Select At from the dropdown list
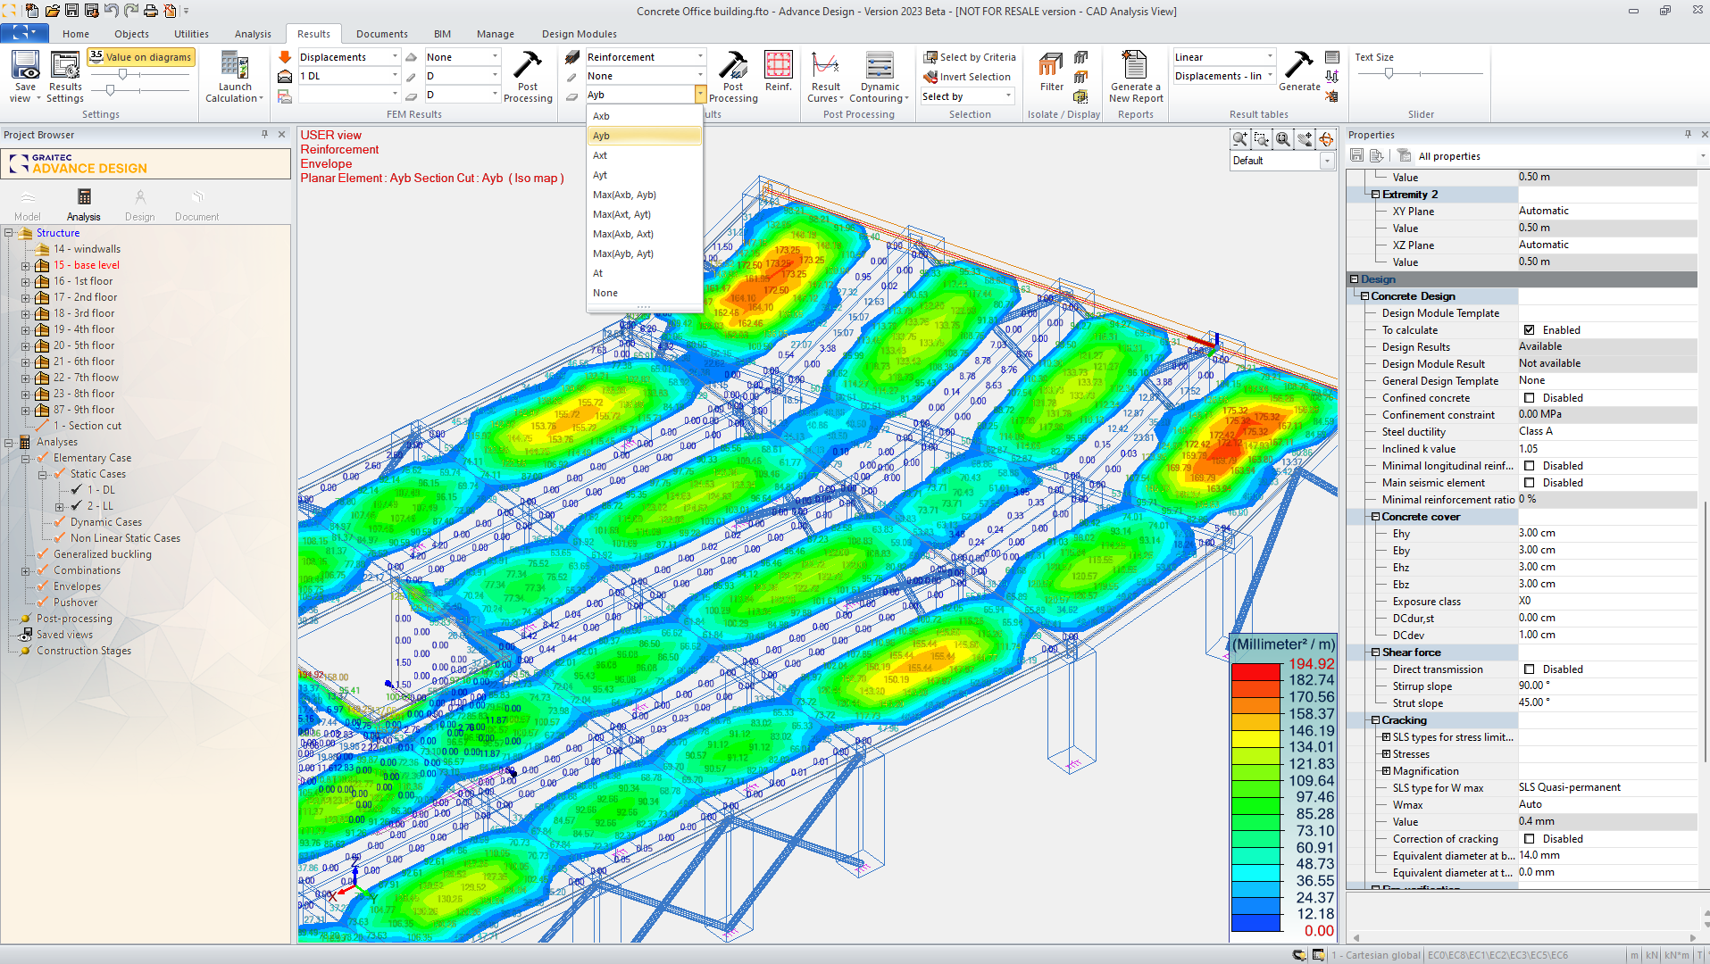The image size is (1710, 964). pyautogui.click(x=644, y=273)
